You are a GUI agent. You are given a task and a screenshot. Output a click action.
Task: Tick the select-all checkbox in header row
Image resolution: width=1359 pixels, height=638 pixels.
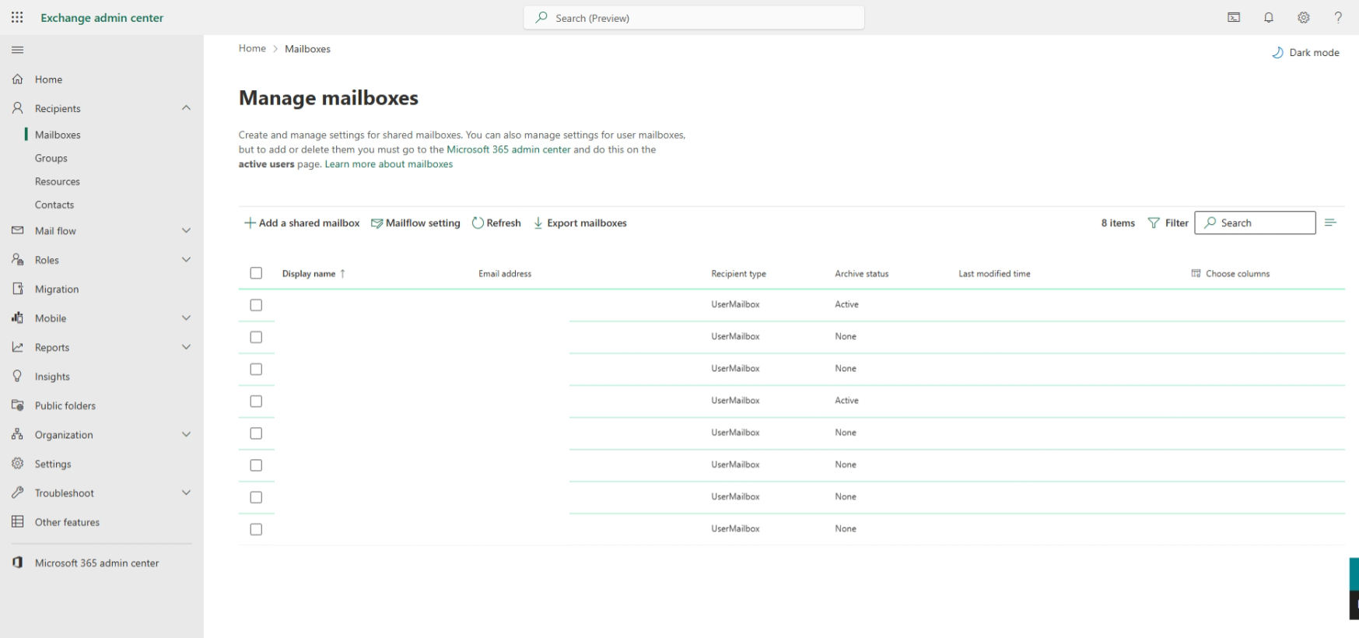point(256,273)
